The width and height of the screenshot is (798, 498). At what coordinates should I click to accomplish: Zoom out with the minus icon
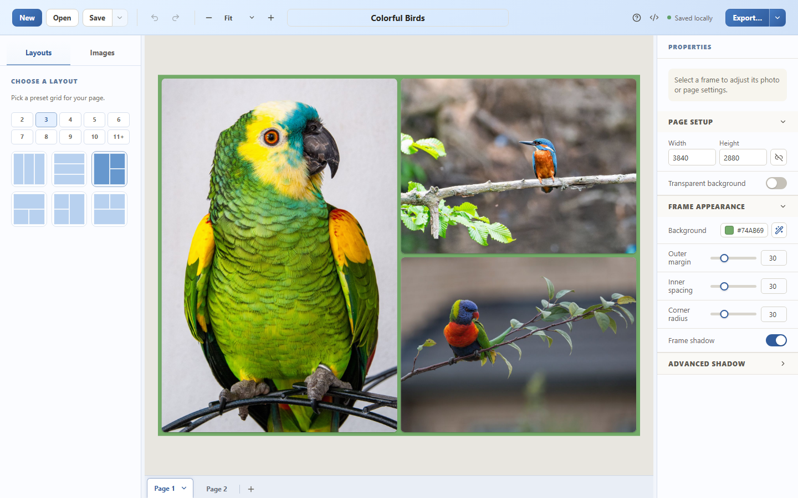pyautogui.click(x=209, y=18)
